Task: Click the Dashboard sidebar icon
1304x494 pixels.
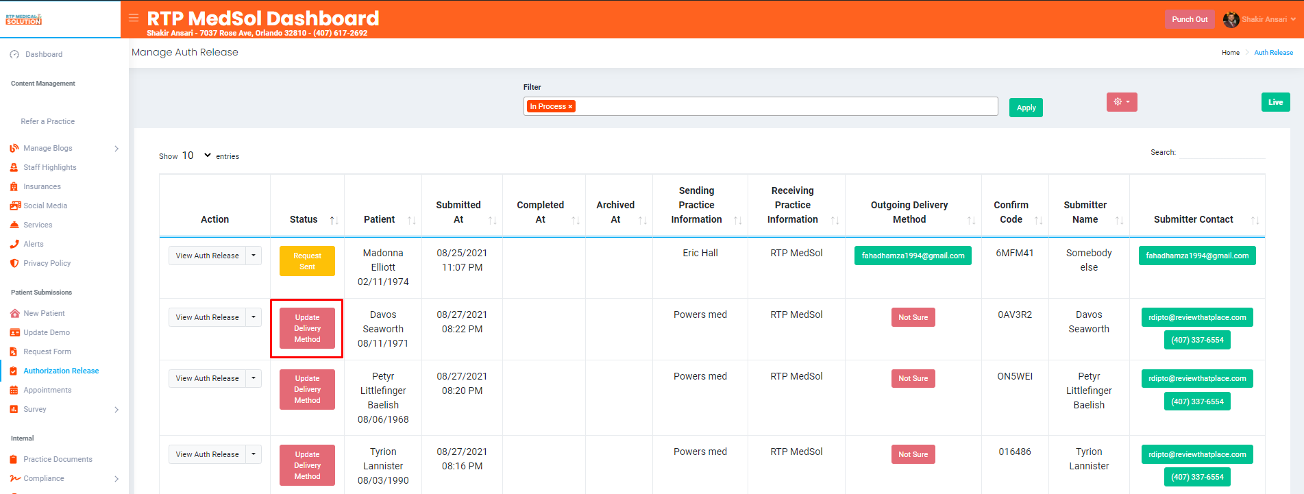Action: click(x=14, y=54)
